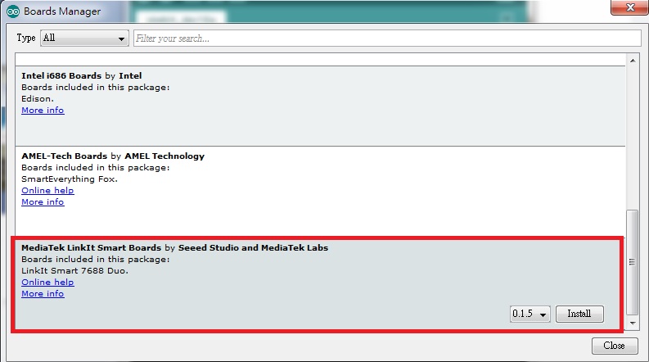Select the AMEL-Tech Boards entry title
Viewport: 649px width, 362px height.
coord(113,156)
